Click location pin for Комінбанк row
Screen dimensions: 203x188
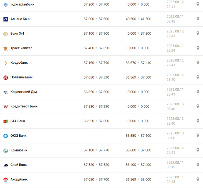pos(198,150)
